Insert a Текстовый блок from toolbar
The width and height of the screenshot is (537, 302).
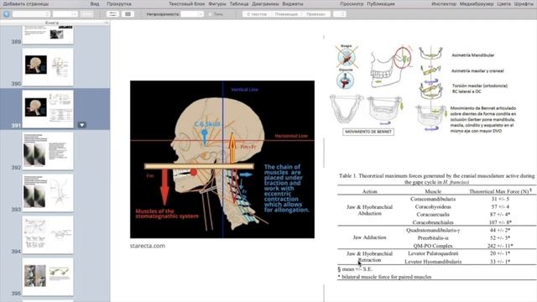[186, 3]
